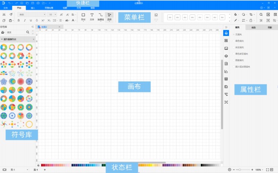Increase font size
The height and width of the screenshot is (173, 278).
[61, 14]
